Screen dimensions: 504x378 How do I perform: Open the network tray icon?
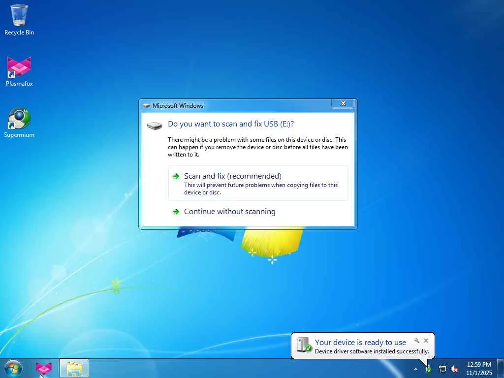coord(442,369)
